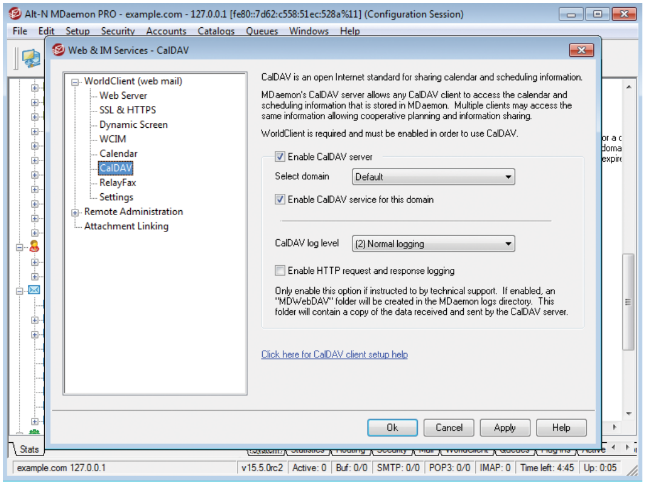646x484 pixels.
Task: Open the Queues menu
Action: point(262,31)
